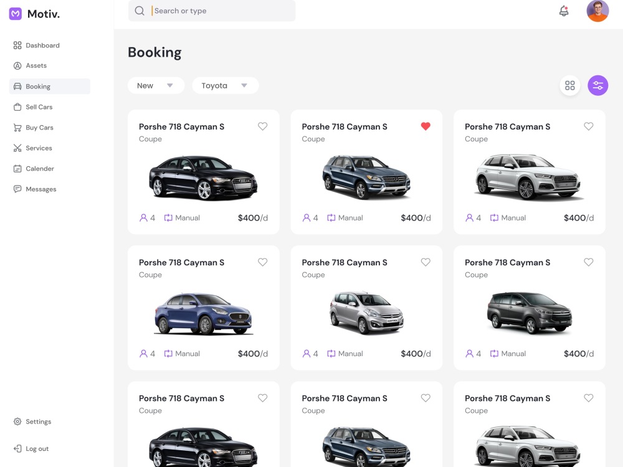Click Manual label on the blue sedan card
Image resolution: width=623 pixels, height=467 pixels.
click(x=188, y=354)
